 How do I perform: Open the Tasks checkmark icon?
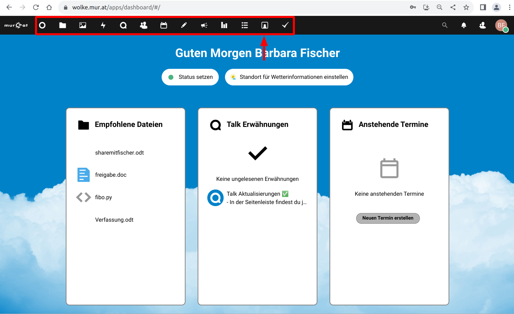[285, 25]
